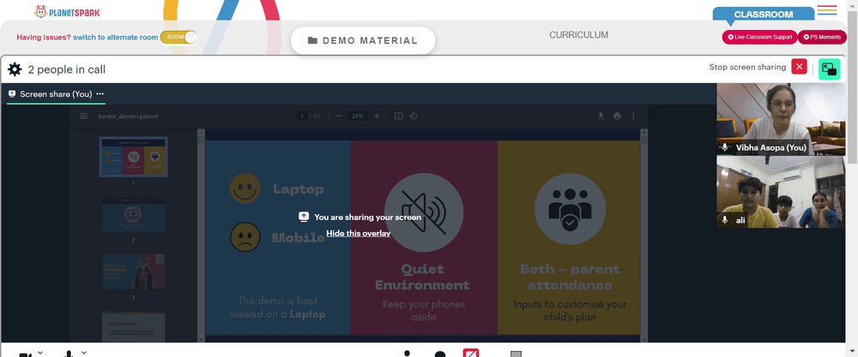
Task: Click the PDF zoom out minus button
Action: point(339,116)
